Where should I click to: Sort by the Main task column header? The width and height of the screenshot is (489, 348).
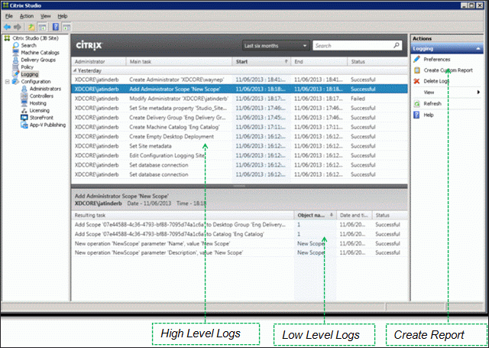[x=179, y=61]
